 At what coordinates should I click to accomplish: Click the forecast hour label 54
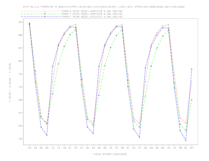coord(134,148)
